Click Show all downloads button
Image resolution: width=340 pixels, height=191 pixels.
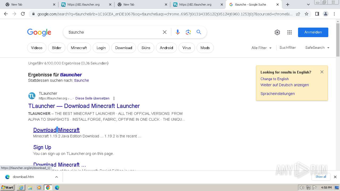click(321, 177)
